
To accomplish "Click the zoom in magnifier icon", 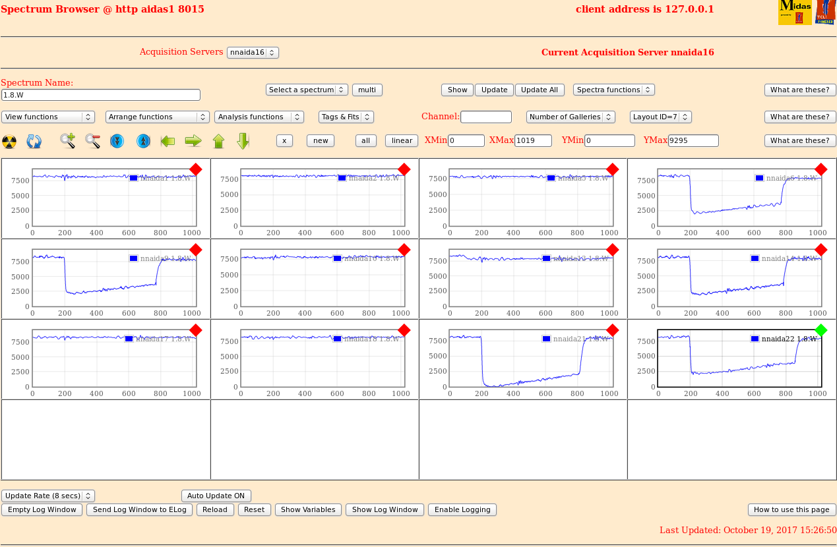I will 67,140.
